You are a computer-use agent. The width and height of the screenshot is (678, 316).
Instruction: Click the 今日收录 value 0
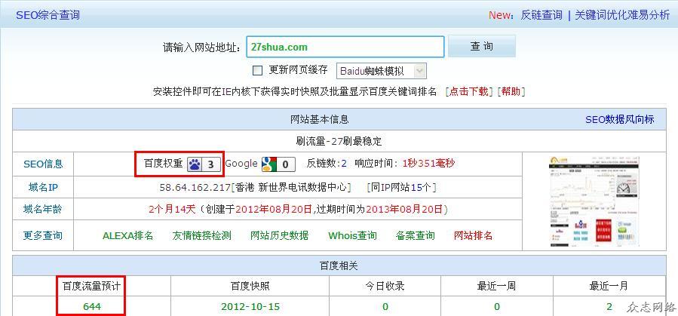pyautogui.click(x=385, y=307)
